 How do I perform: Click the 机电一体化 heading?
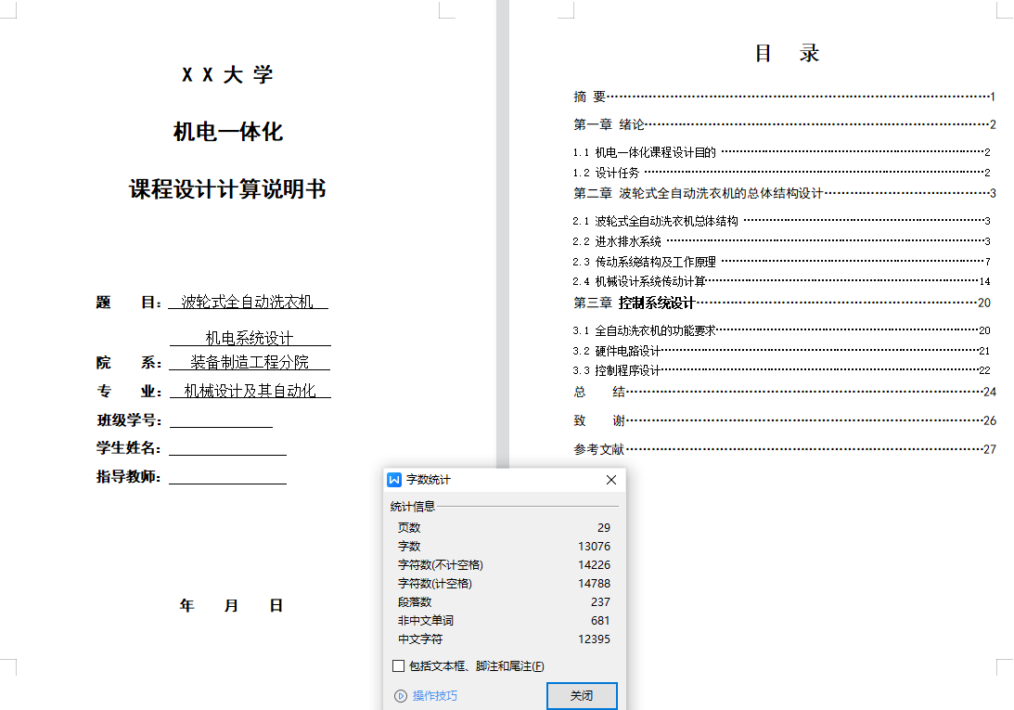point(228,132)
